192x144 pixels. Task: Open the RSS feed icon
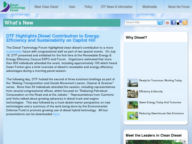point(185,22)
